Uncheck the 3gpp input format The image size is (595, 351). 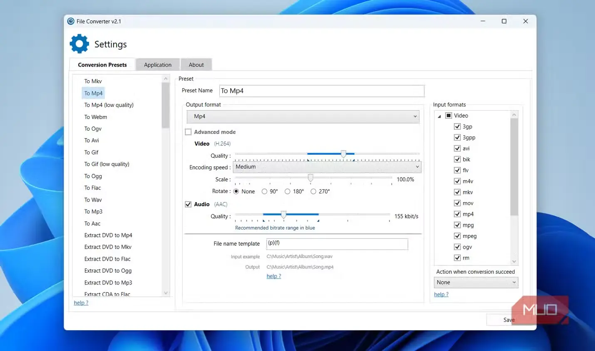pos(457,137)
